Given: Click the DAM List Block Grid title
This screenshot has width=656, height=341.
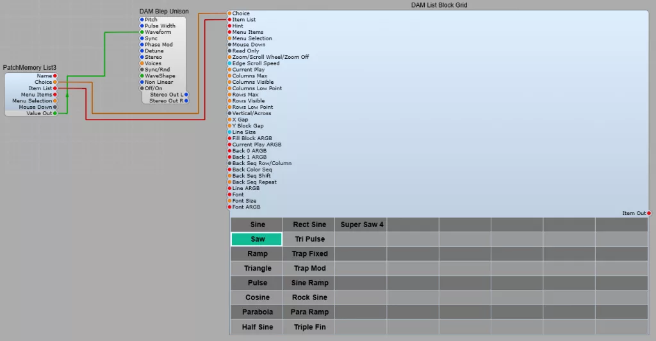Looking at the screenshot, I should 439,5.
